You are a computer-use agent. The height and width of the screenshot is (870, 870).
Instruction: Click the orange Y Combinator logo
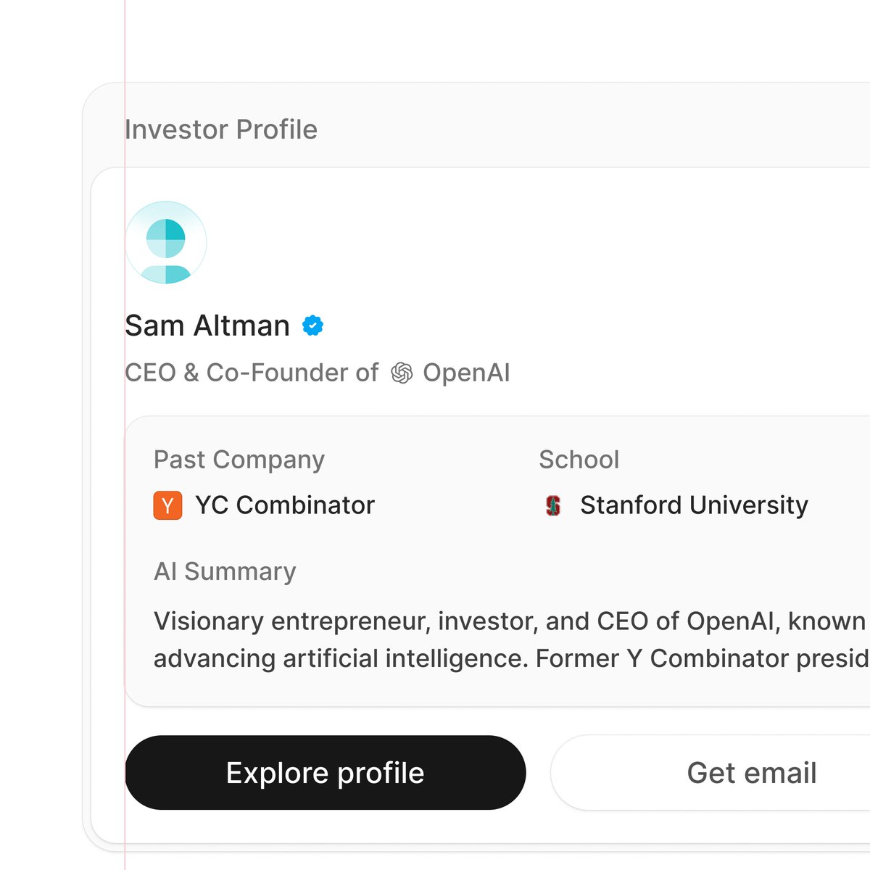pyautogui.click(x=167, y=505)
